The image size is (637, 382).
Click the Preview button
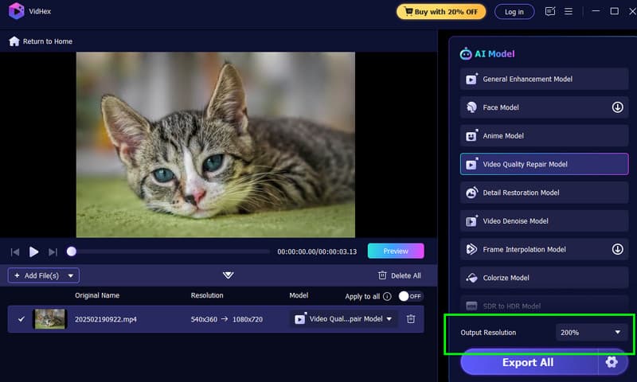tap(396, 251)
